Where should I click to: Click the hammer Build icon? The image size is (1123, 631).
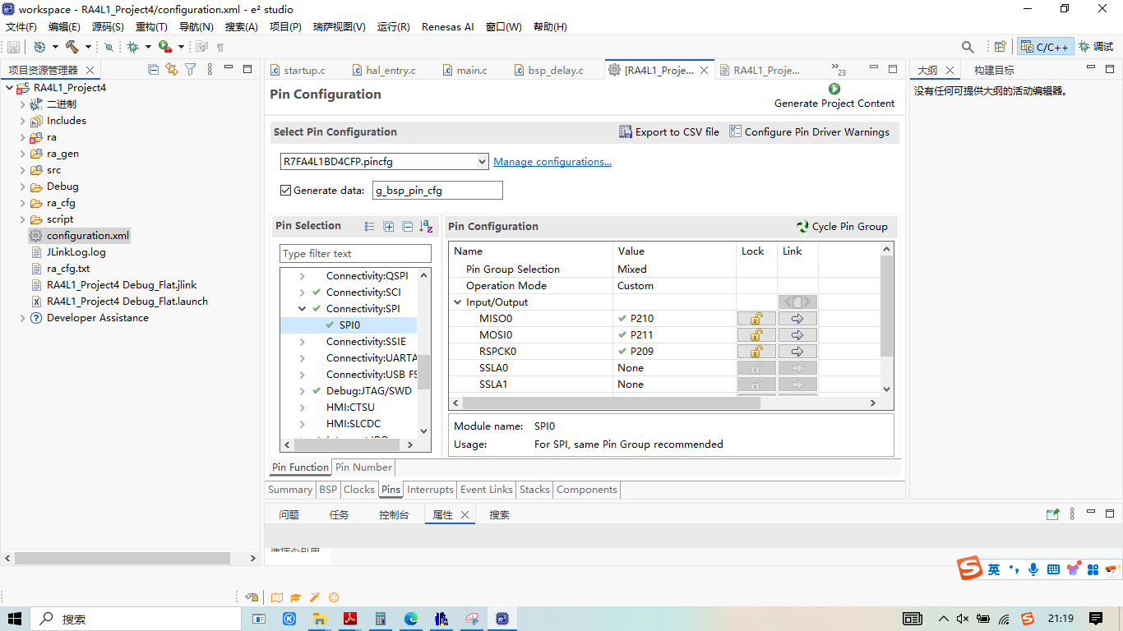click(72, 47)
